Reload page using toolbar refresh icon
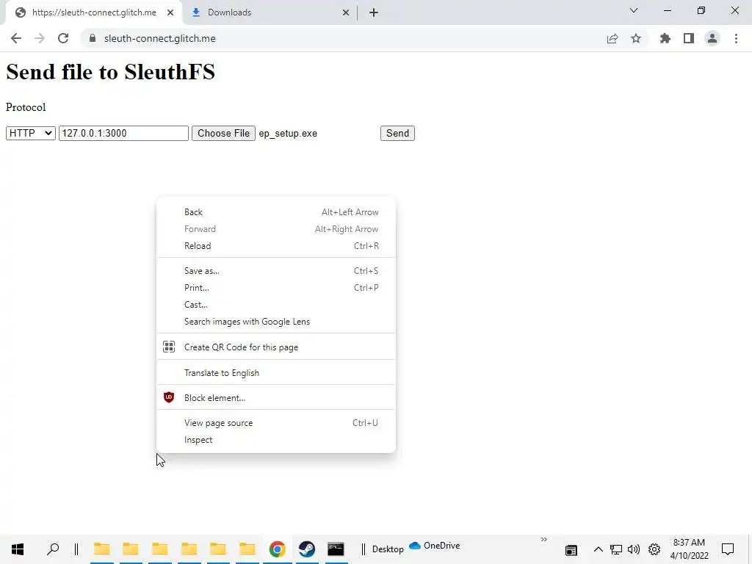This screenshot has width=752, height=564. click(63, 38)
